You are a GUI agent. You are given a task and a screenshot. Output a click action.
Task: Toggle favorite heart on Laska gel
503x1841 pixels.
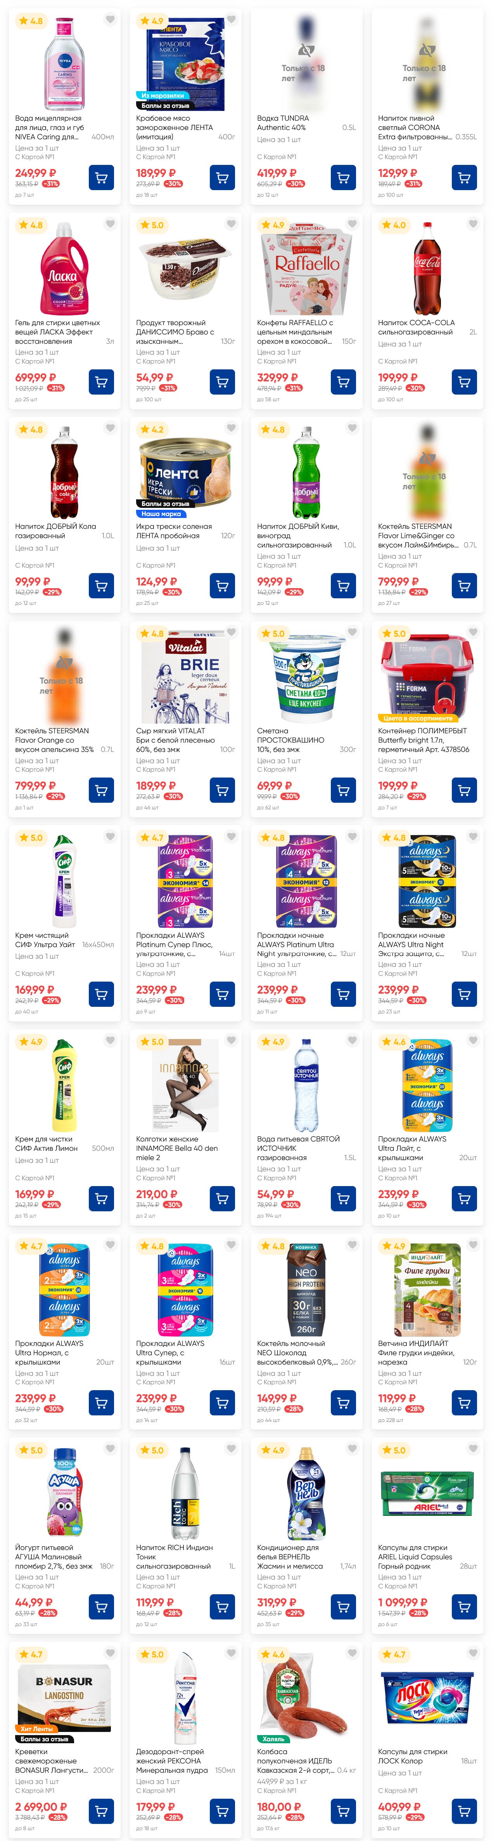pyautogui.click(x=110, y=224)
